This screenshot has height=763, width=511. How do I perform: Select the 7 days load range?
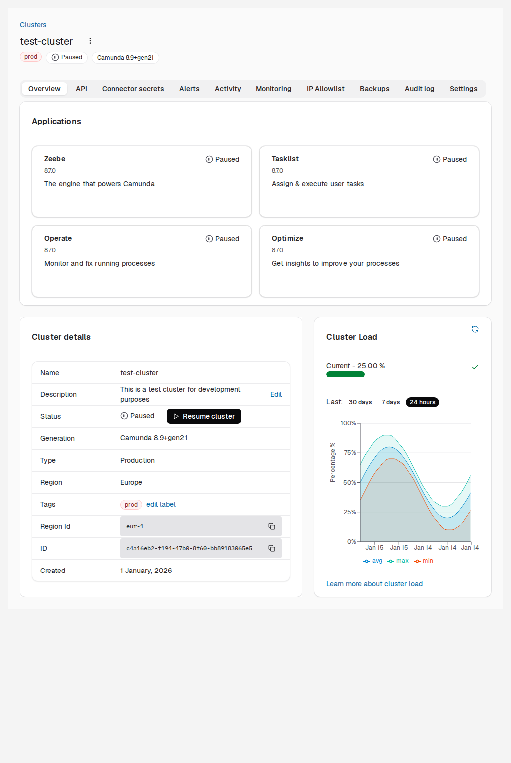391,402
